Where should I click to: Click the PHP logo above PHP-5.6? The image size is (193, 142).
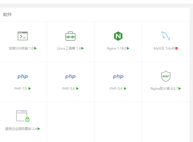point(70,76)
